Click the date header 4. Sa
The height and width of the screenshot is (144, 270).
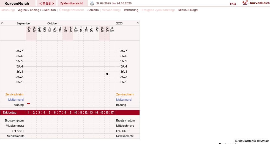point(65,29)
